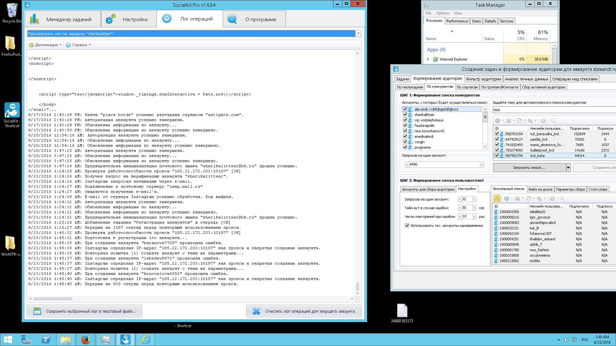616x346 pixels.
Task: Increase the 4990 requests per account value
Action: pos(482,164)
